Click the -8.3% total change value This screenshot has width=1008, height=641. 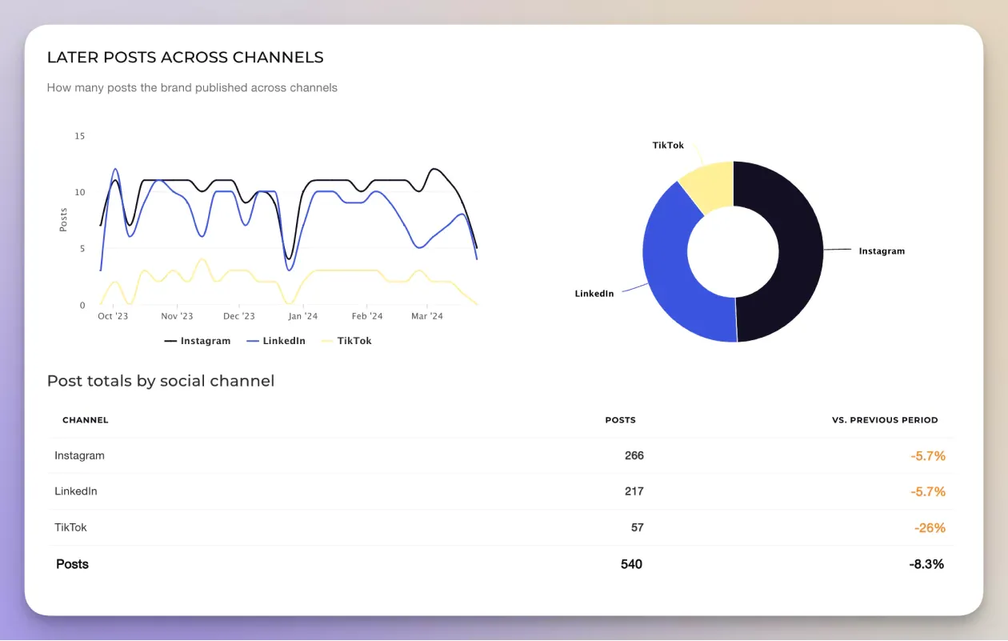(926, 564)
